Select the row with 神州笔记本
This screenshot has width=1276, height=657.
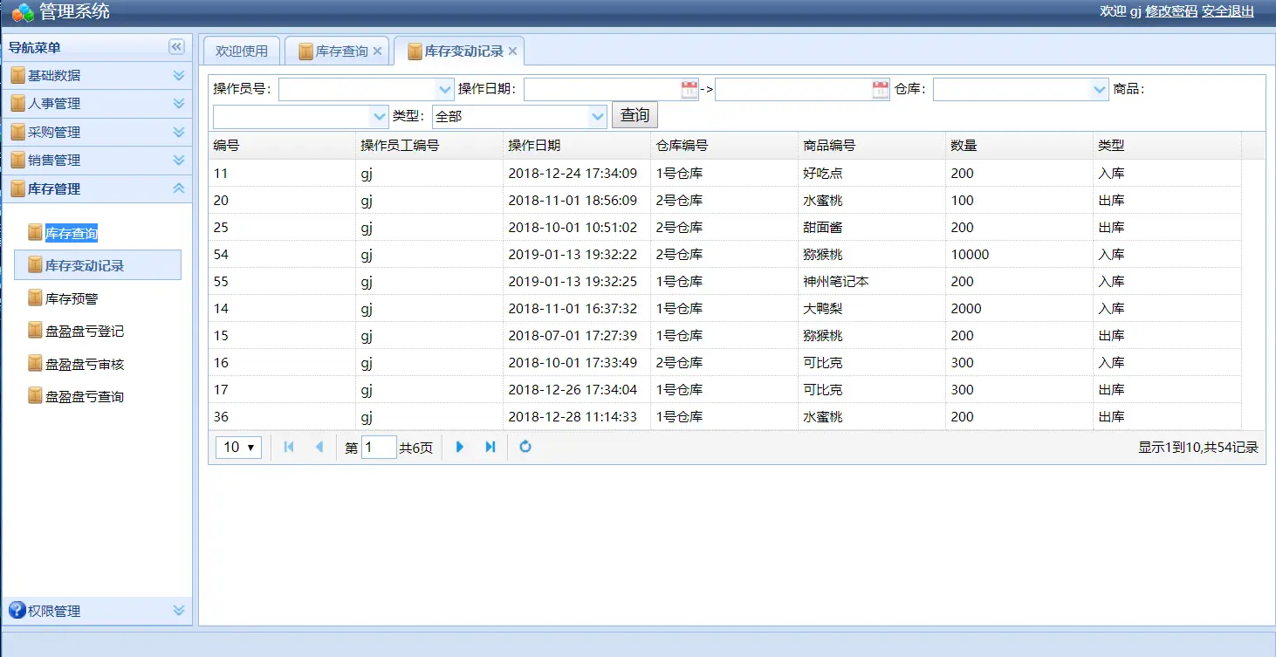[x=724, y=281]
